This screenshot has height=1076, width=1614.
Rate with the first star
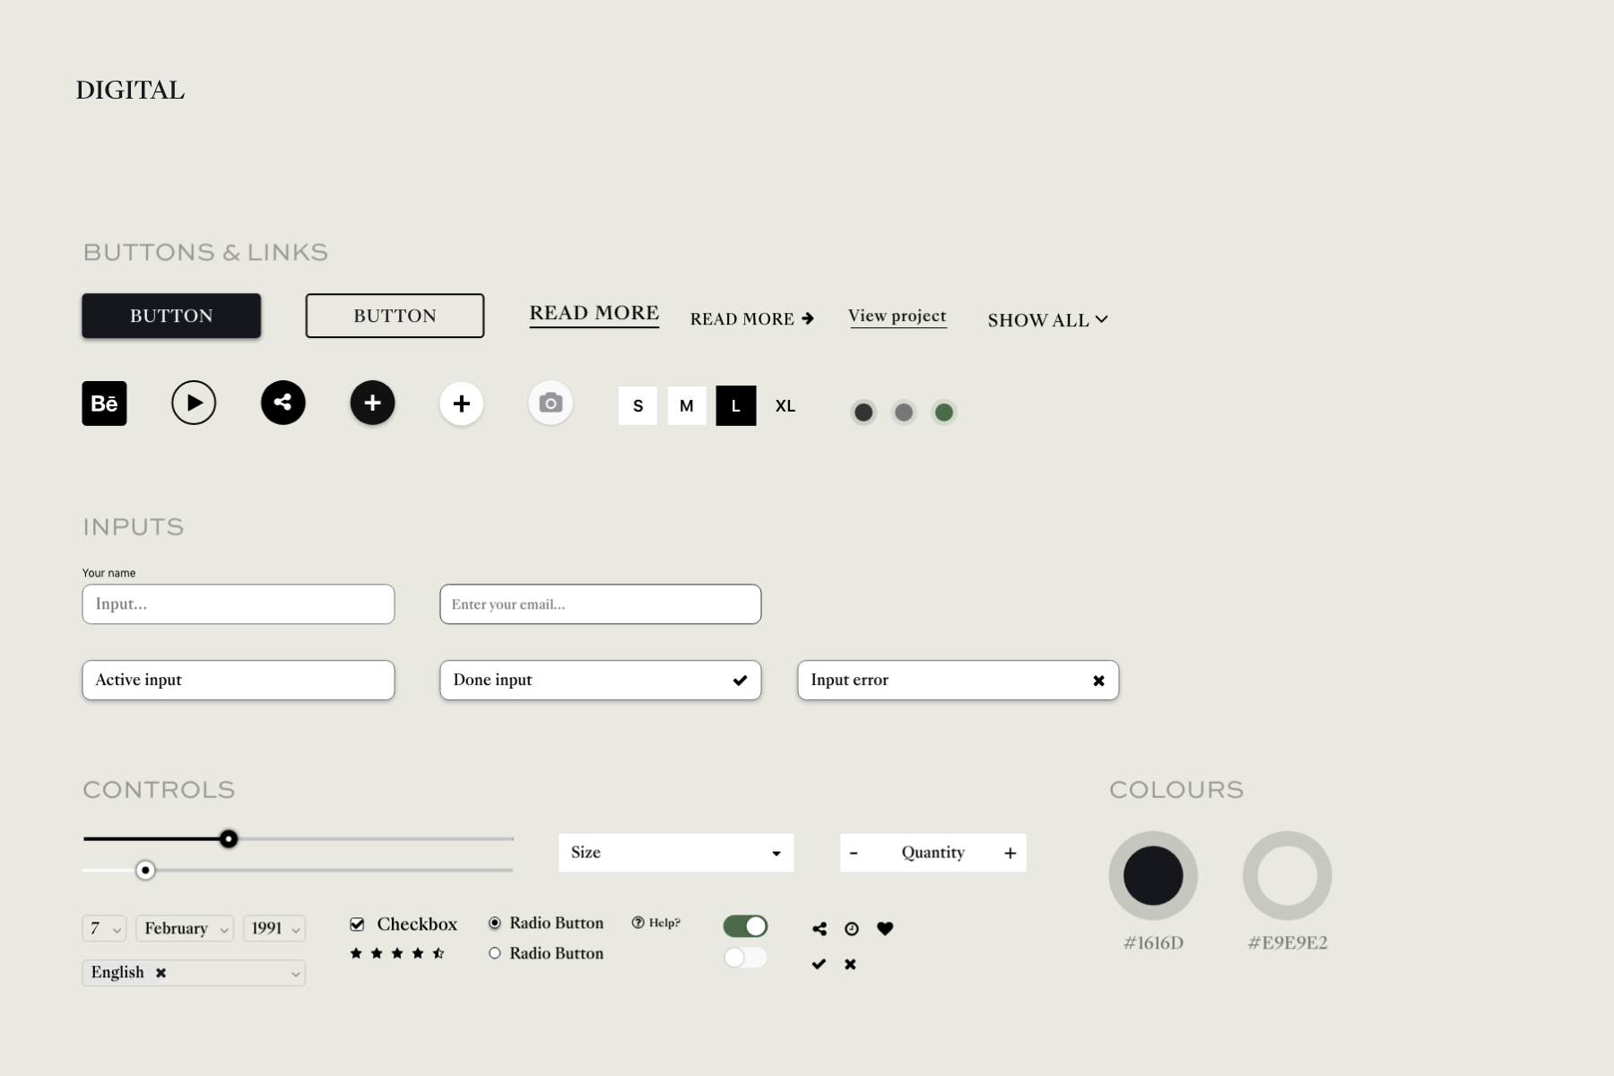(x=356, y=953)
